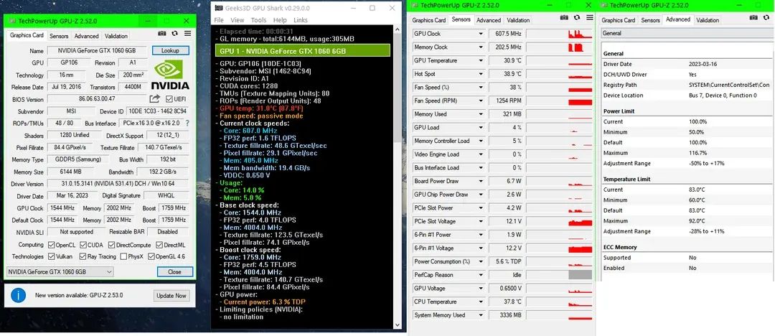Viewport: 775px width, 336px height.
Task: Click the Update Now button
Action: 171,295
